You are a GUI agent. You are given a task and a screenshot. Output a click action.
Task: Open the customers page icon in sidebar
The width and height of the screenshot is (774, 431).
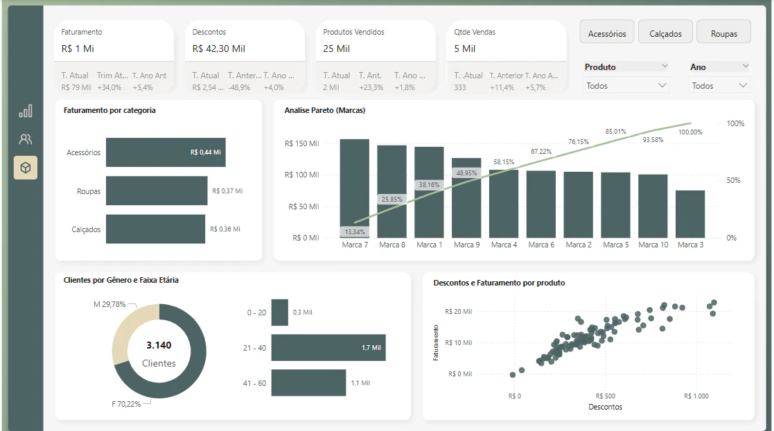click(26, 139)
